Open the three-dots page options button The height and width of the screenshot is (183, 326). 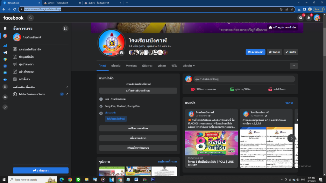pos(294,66)
